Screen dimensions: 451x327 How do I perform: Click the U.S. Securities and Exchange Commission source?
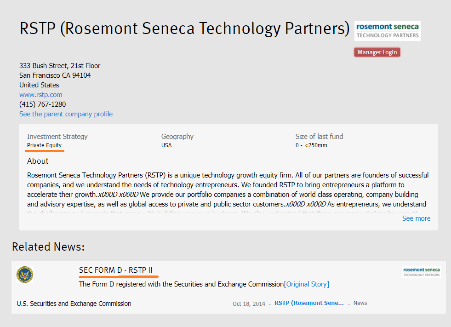coord(74,304)
